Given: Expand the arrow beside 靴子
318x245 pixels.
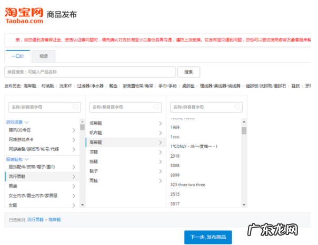Looking at the screenshot, I should (x=161, y=171).
